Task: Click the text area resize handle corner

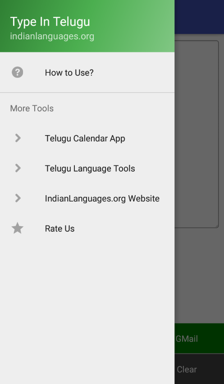Action: pos(217,226)
